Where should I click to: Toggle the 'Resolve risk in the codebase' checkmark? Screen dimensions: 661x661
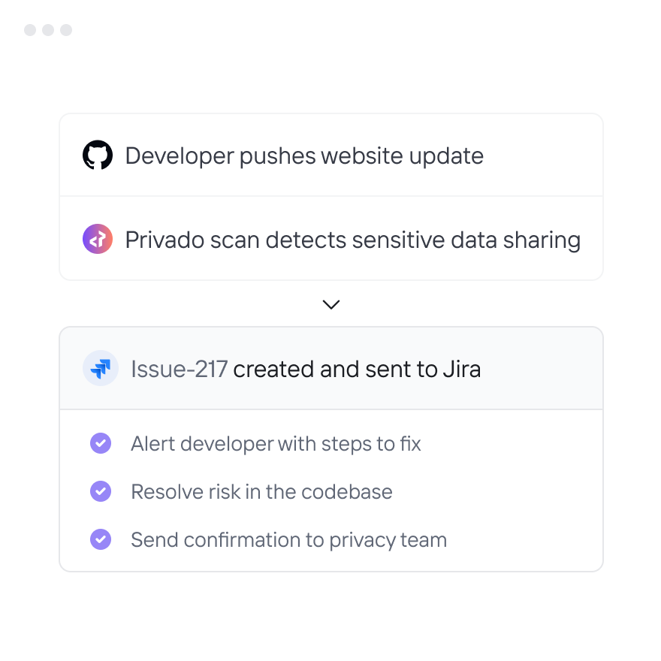pos(101,491)
